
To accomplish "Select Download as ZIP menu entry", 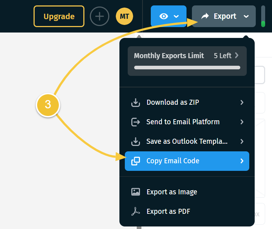I will [x=187, y=102].
